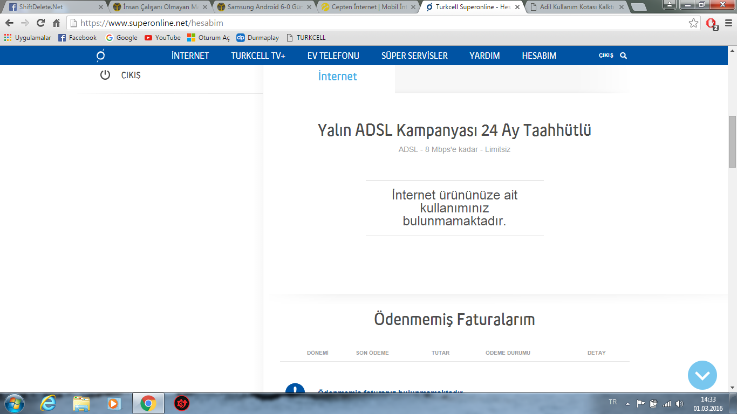Click the Chrome icon in the taskbar
This screenshot has height=414, width=737.
coord(148,403)
